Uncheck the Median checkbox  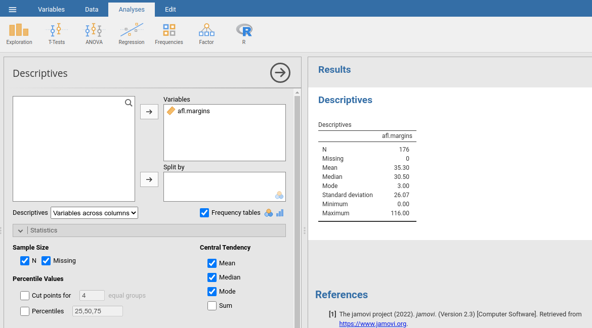(212, 277)
